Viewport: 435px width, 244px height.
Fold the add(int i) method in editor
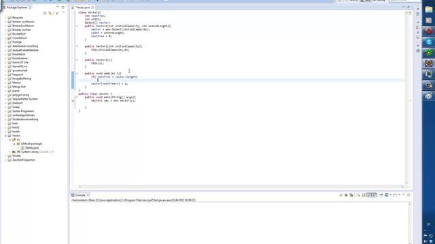tap(77, 74)
